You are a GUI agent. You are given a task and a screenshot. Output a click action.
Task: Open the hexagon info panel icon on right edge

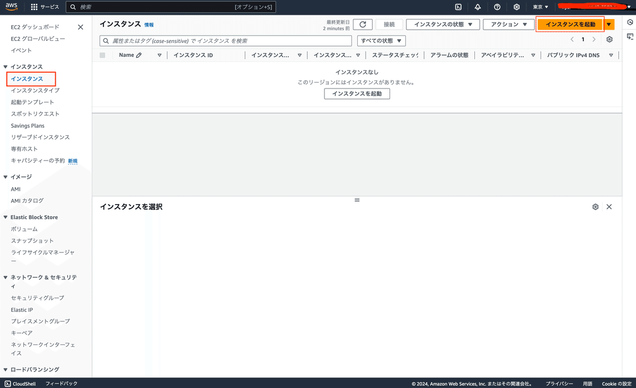point(630,22)
